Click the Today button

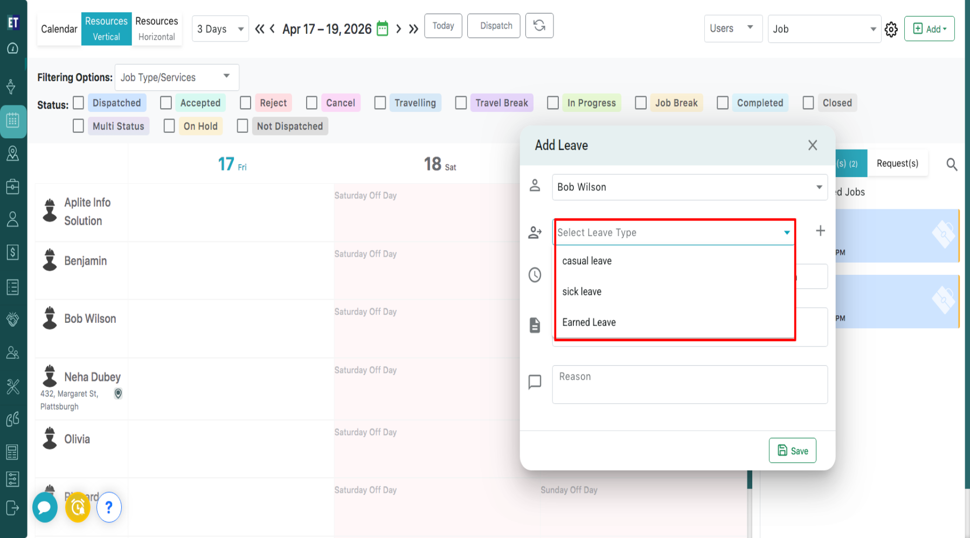(x=443, y=26)
